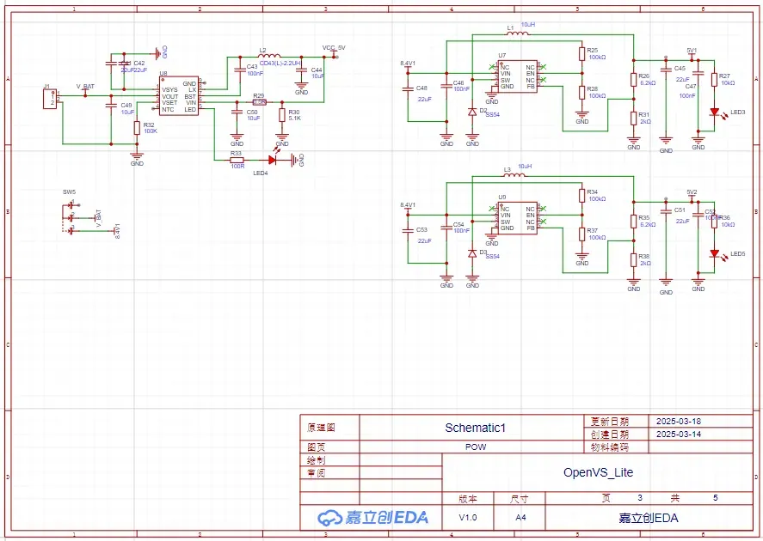Select the VCC_5V net label
Screen dimensions: 763x541
(x=334, y=47)
